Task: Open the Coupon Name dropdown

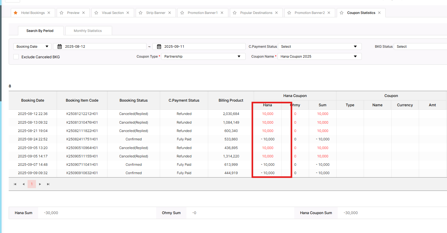Action: [319, 56]
